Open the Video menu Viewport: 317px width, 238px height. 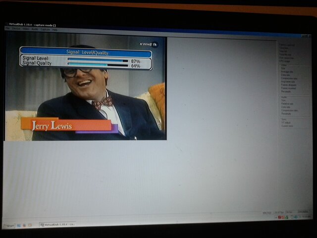click(x=26, y=29)
